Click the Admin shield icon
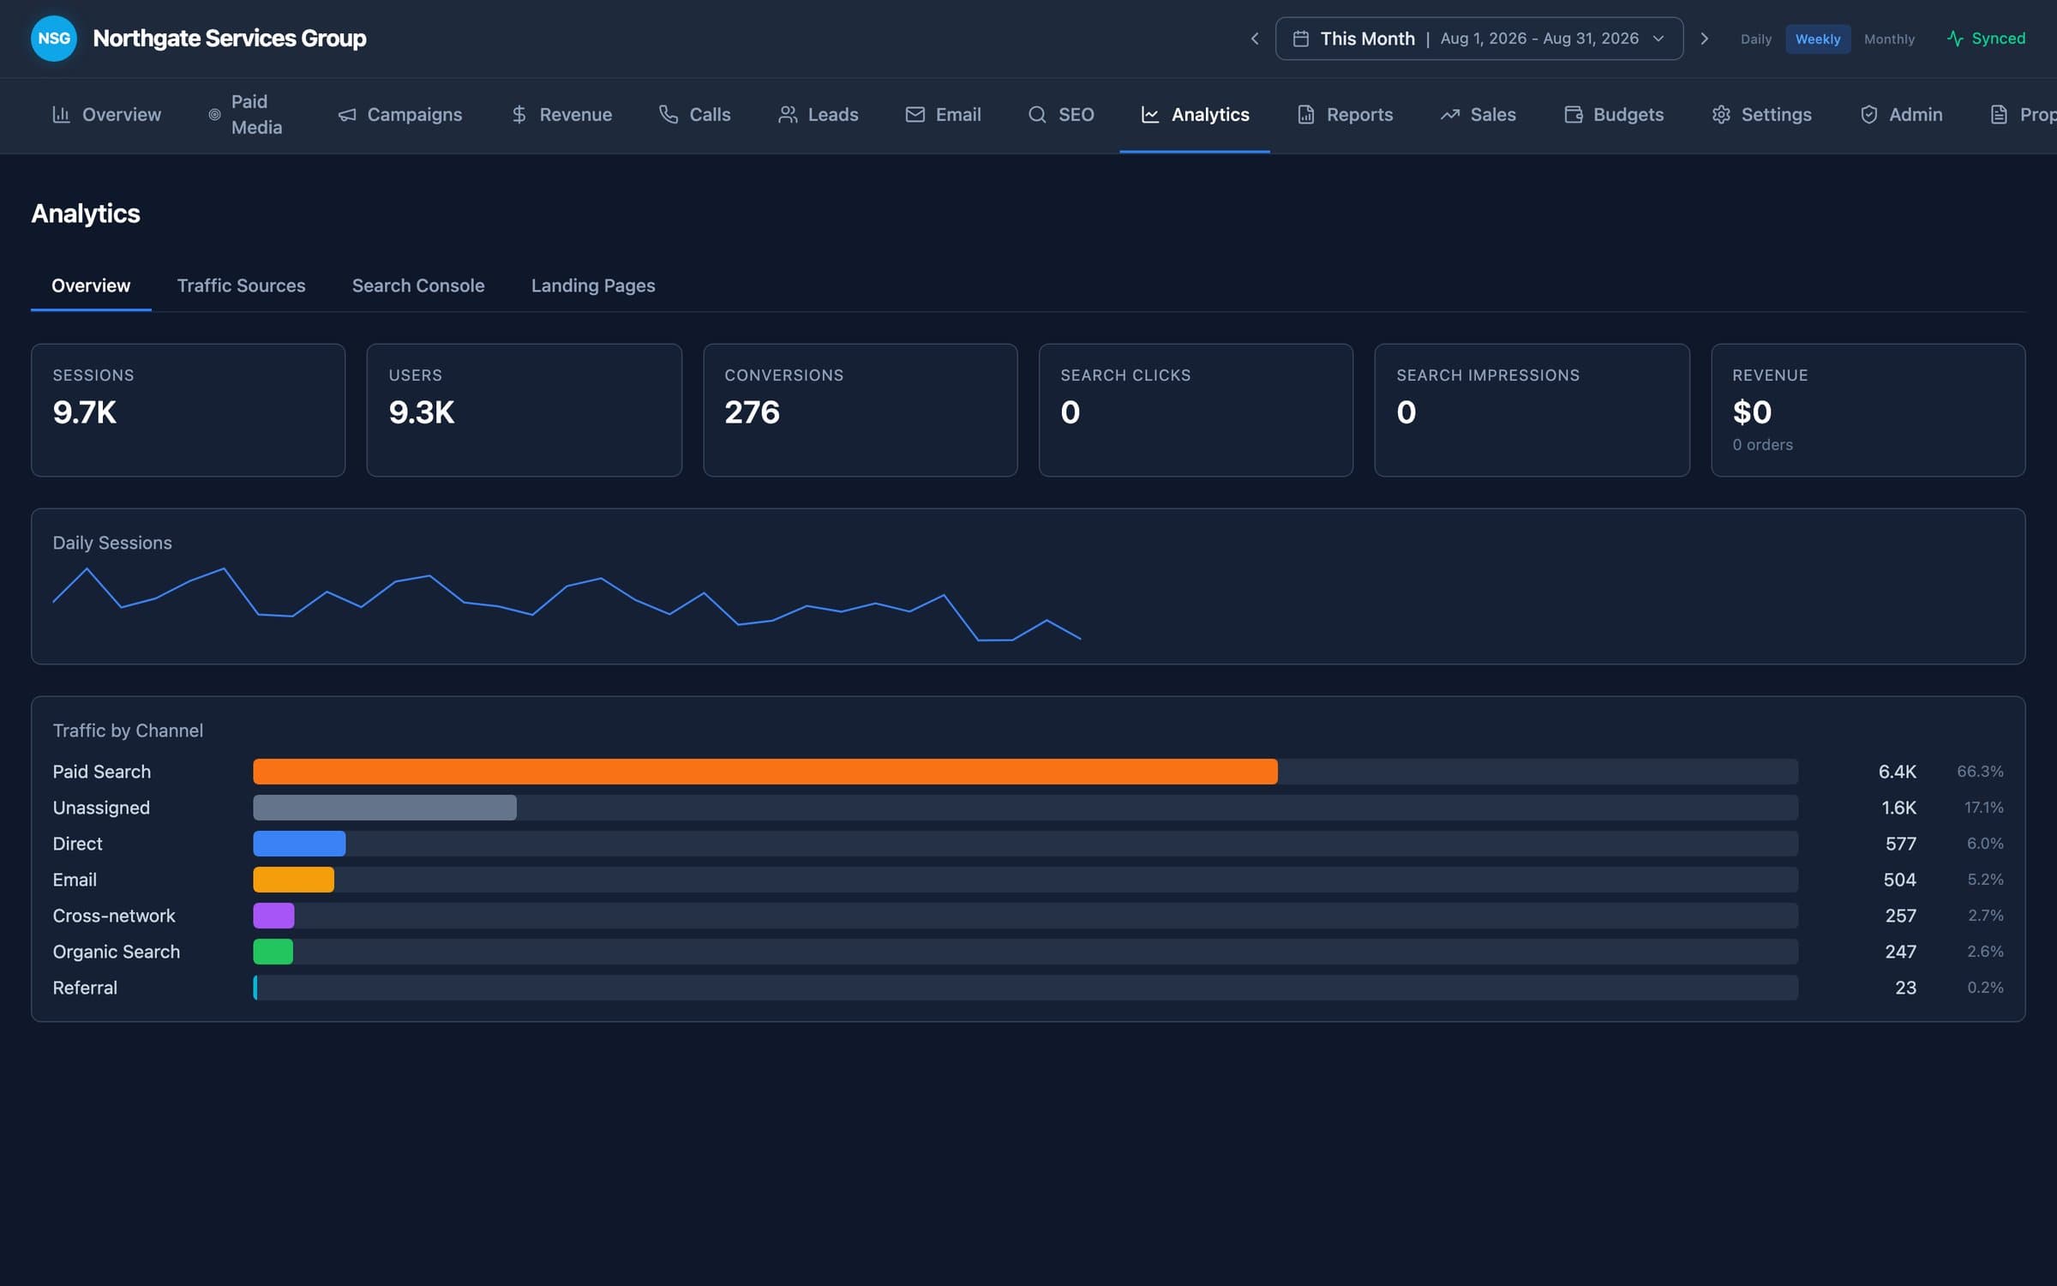The image size is (2057, 1286). (x=1868, y=114)
